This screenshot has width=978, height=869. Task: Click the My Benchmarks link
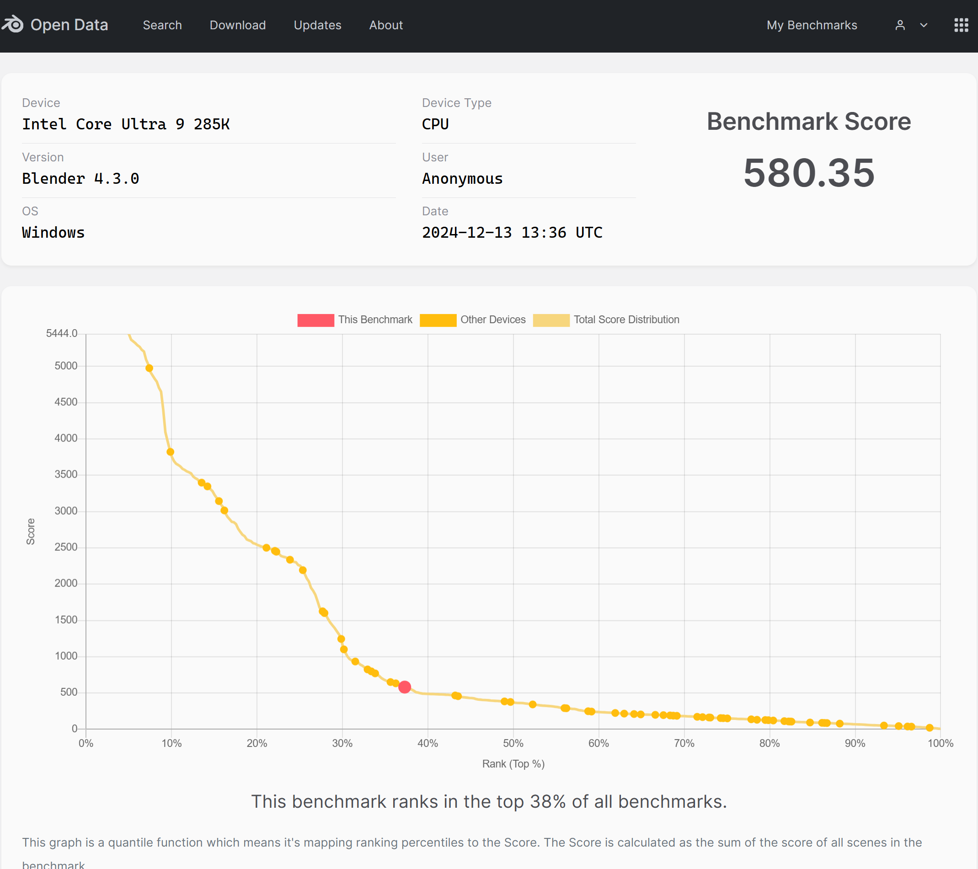812,25
